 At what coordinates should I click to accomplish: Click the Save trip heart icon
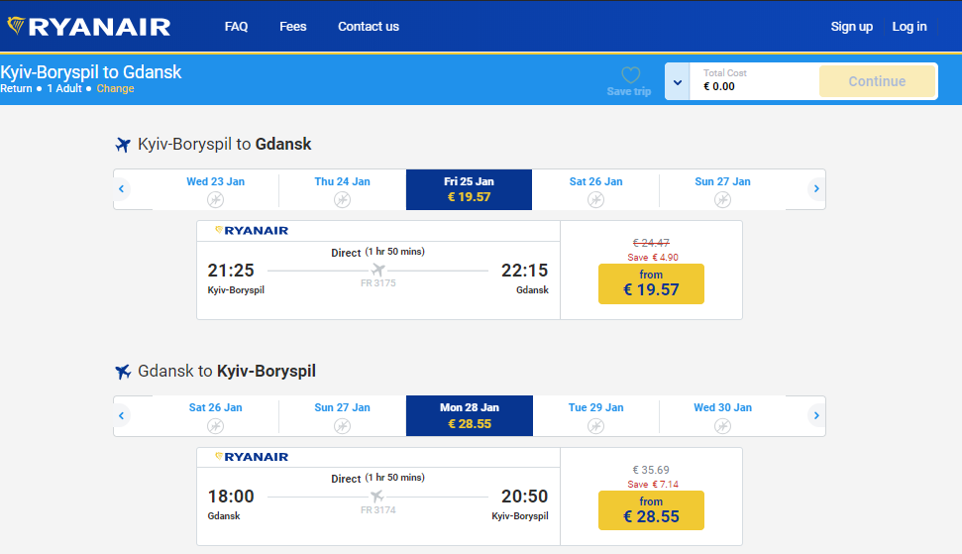click(x=630, y=75)
